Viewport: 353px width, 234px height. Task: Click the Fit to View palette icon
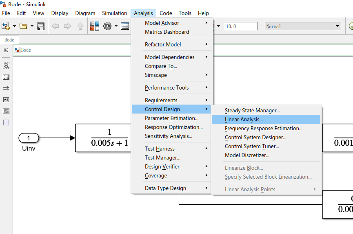tap(6, 77)
